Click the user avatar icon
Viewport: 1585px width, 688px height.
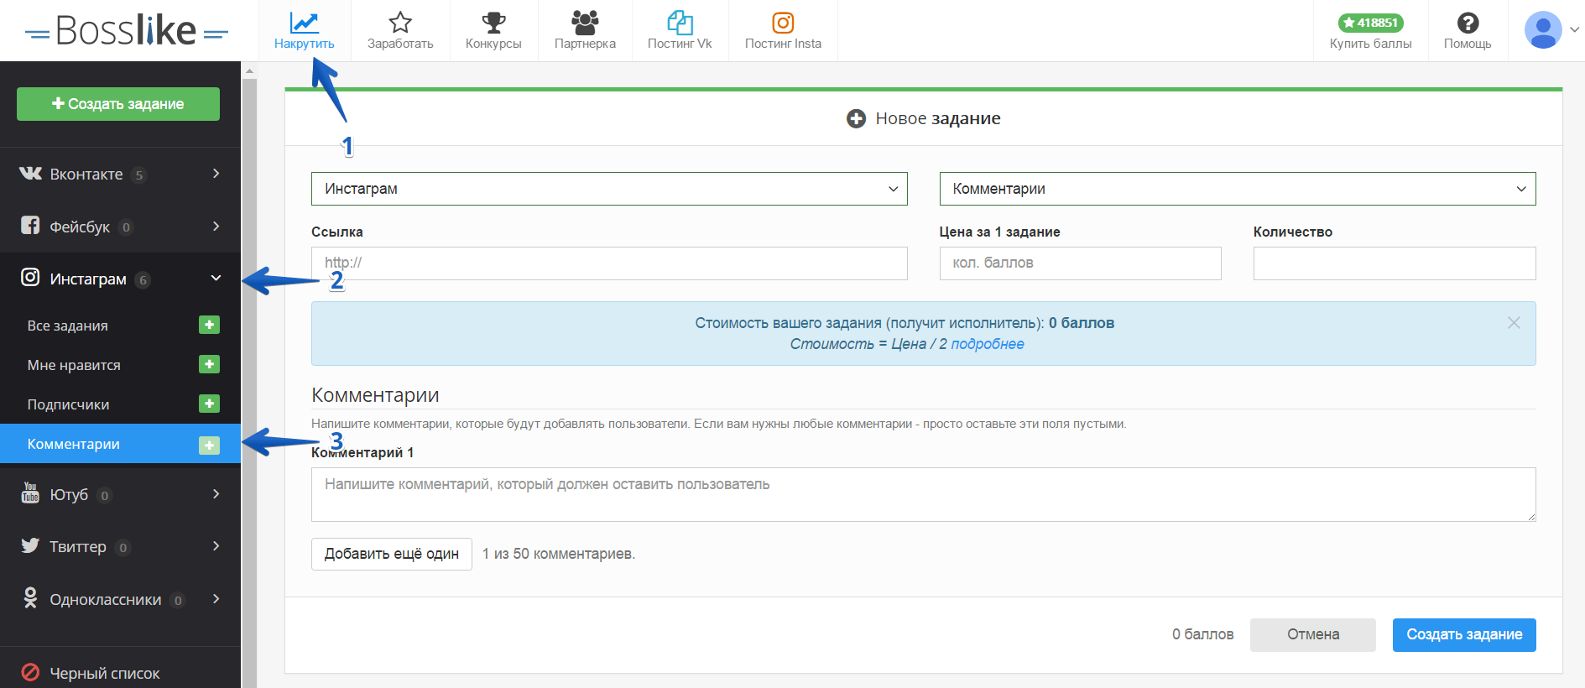pyautogui.click(x=1542, y=30)
